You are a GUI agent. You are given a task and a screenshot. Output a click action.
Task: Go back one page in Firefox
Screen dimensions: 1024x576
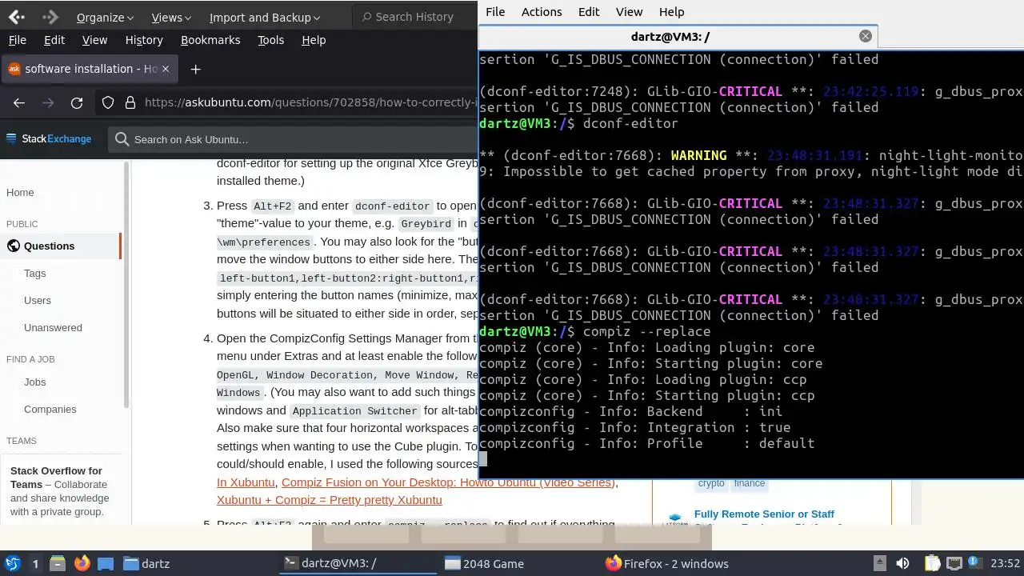[19, 102]
